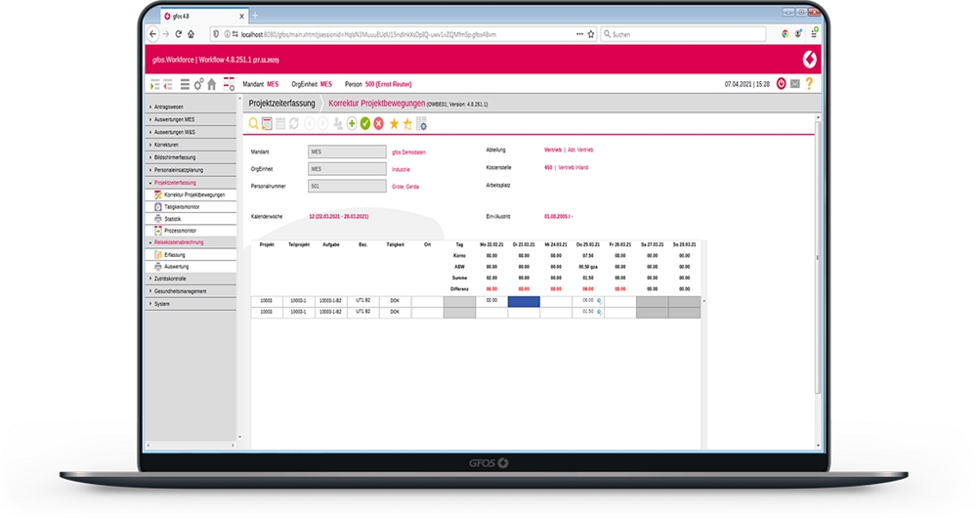Click the browser home button
Screen dimensions: 977x519
(x=191, y=34)
